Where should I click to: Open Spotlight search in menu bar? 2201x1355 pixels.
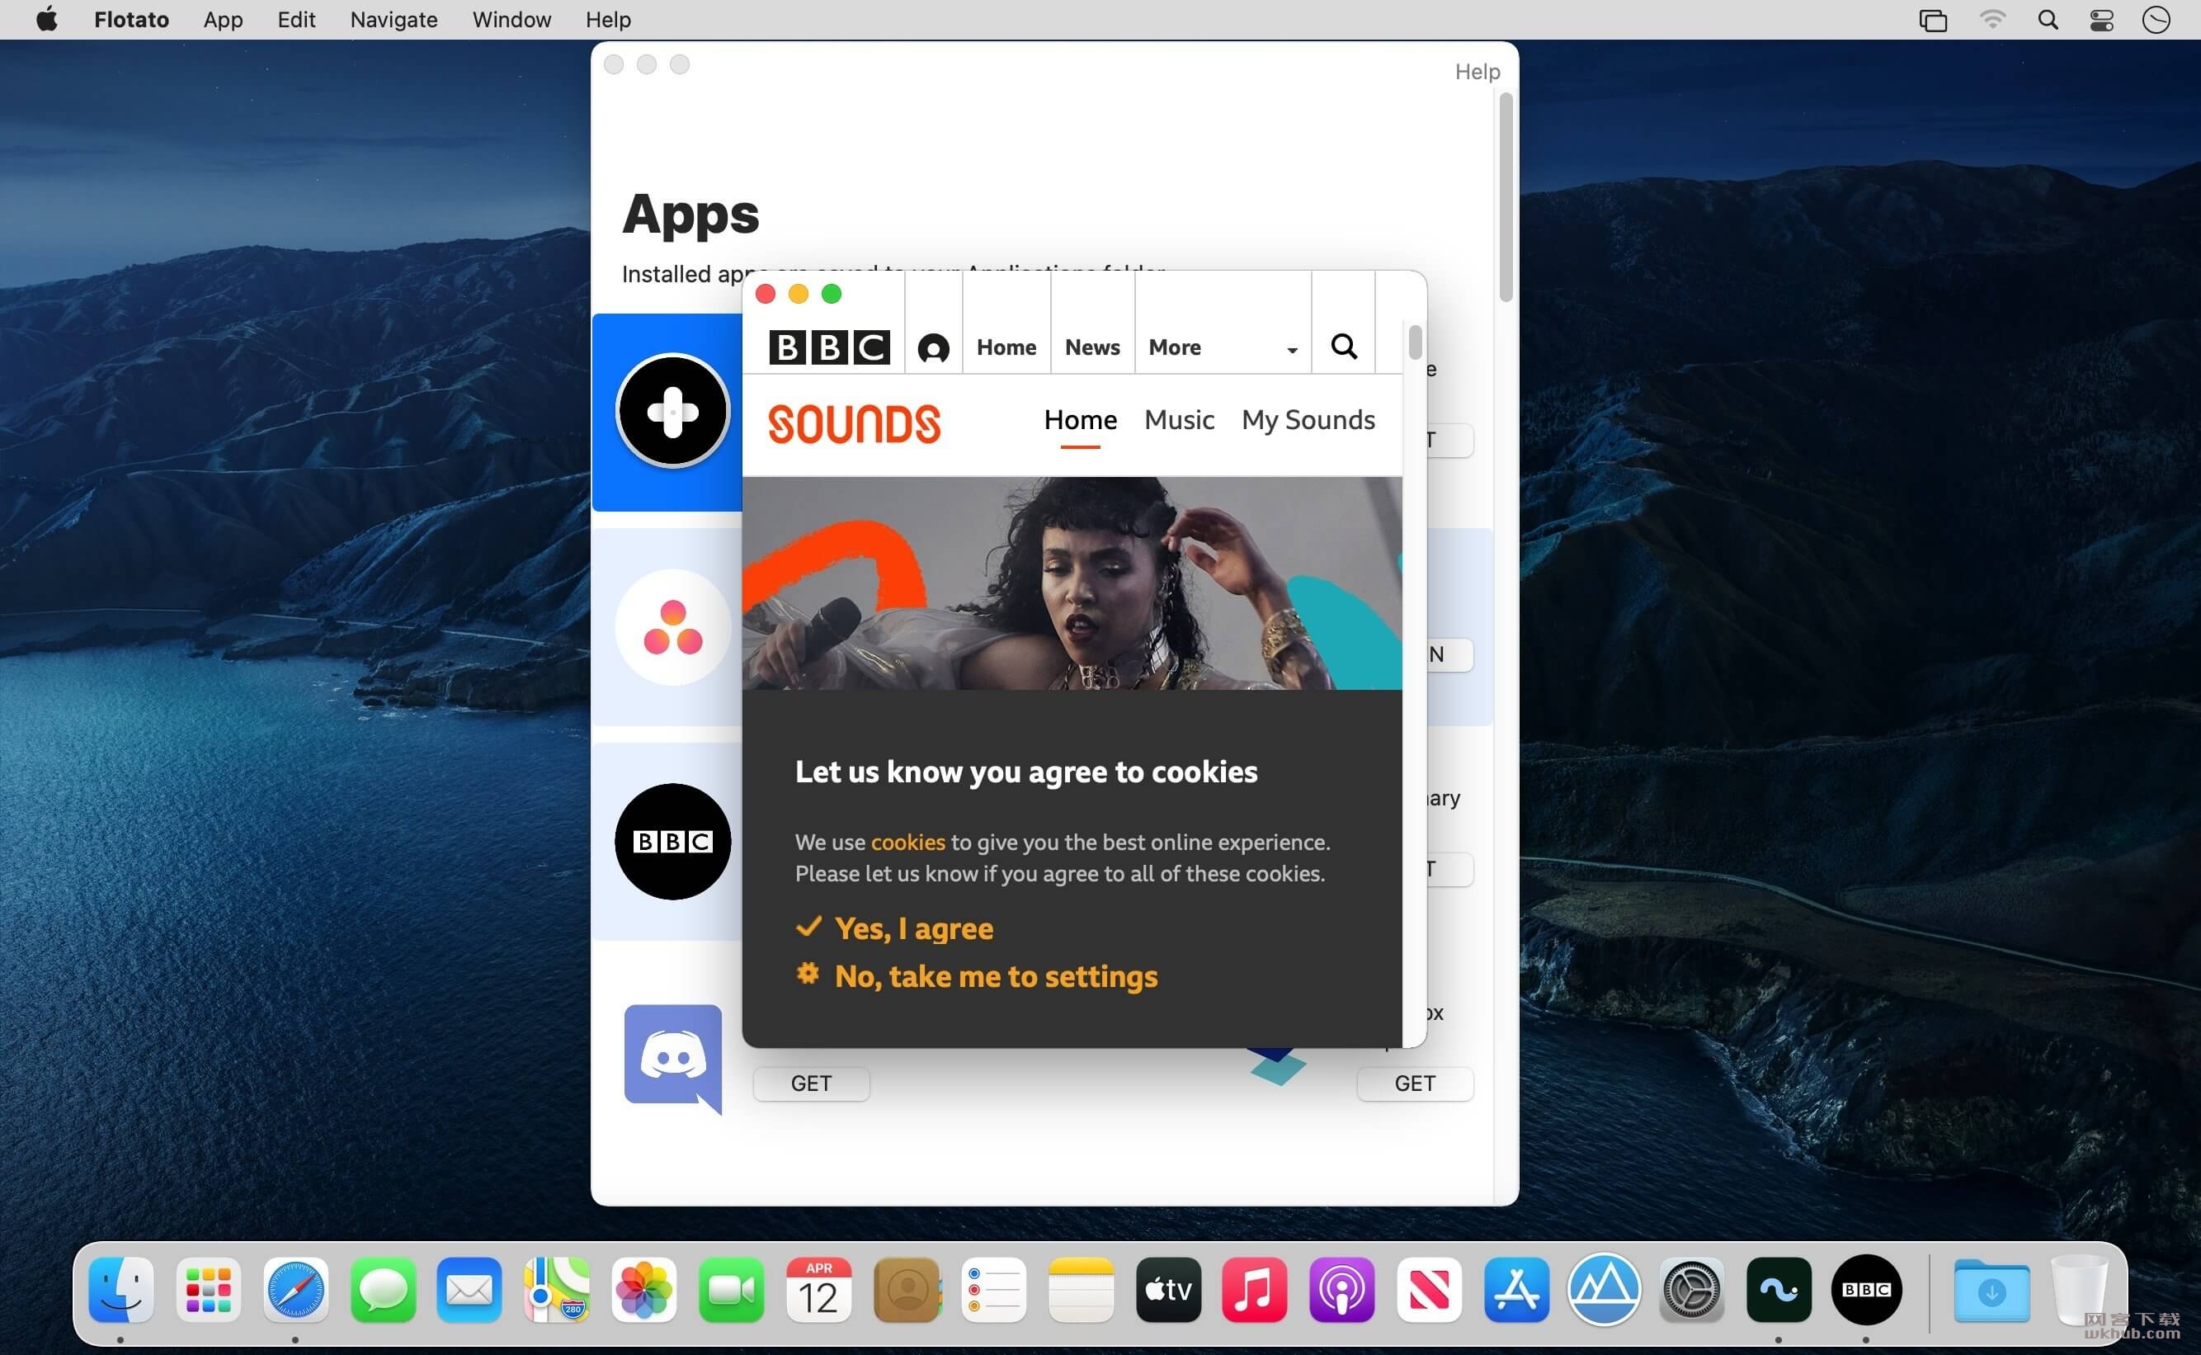click(x=2048, y=20)
